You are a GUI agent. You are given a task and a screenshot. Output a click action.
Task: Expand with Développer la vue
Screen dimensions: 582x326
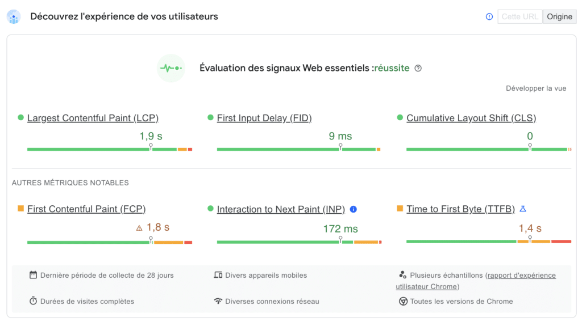[536, 88]
